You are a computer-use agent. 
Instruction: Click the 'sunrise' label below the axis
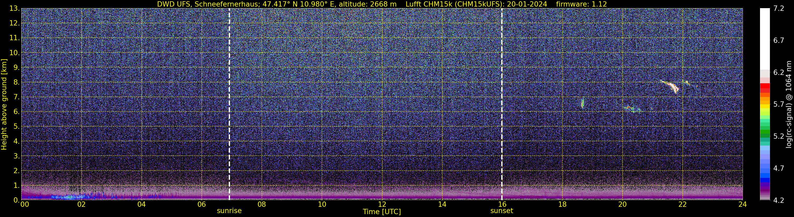tap(229, 211)
